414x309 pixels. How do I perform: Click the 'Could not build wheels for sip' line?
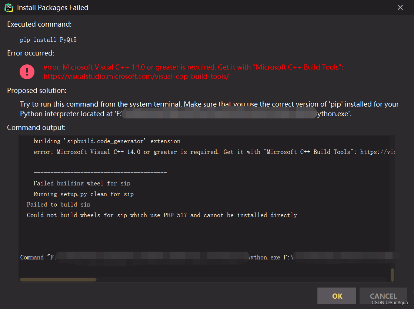point(162,215)
